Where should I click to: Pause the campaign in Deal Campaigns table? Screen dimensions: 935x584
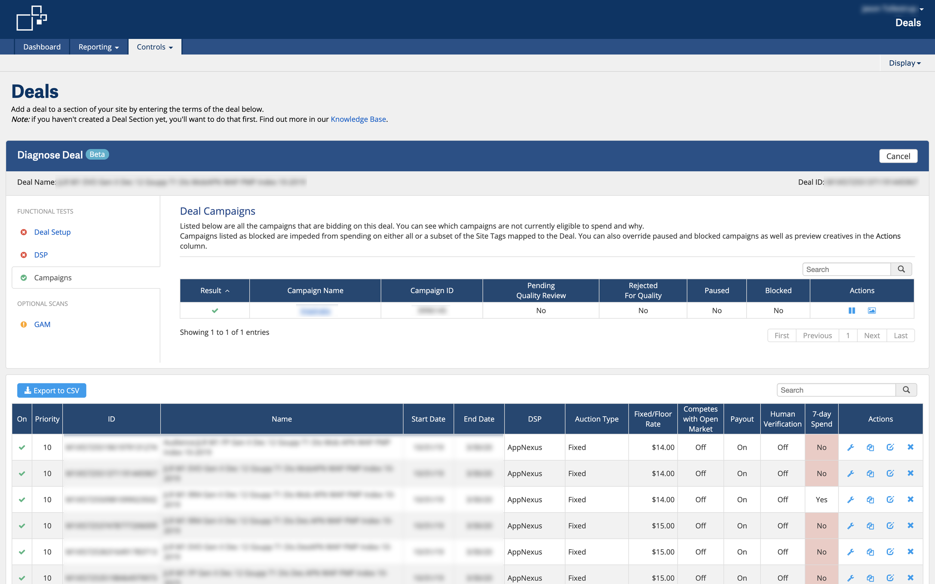tap(852, 310)
